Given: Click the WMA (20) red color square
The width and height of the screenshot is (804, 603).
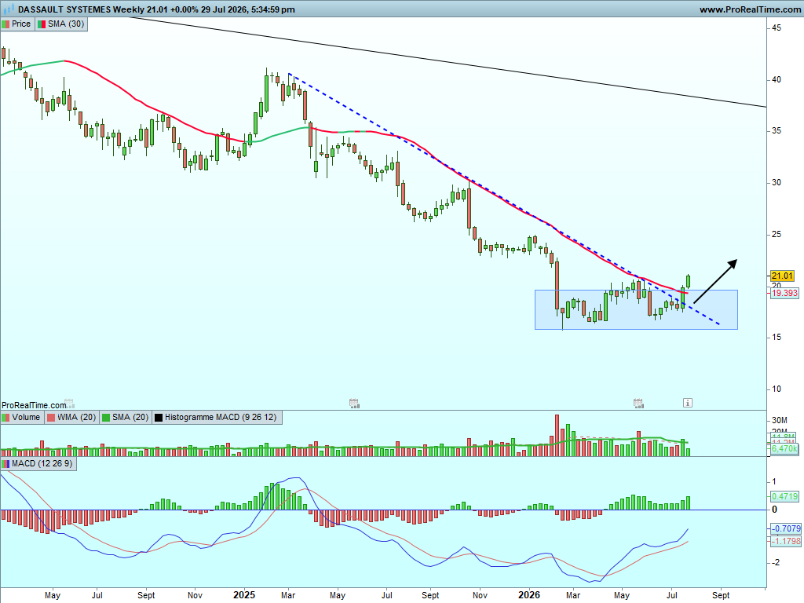Looking at the screenshot, I should tap(51, 418).
